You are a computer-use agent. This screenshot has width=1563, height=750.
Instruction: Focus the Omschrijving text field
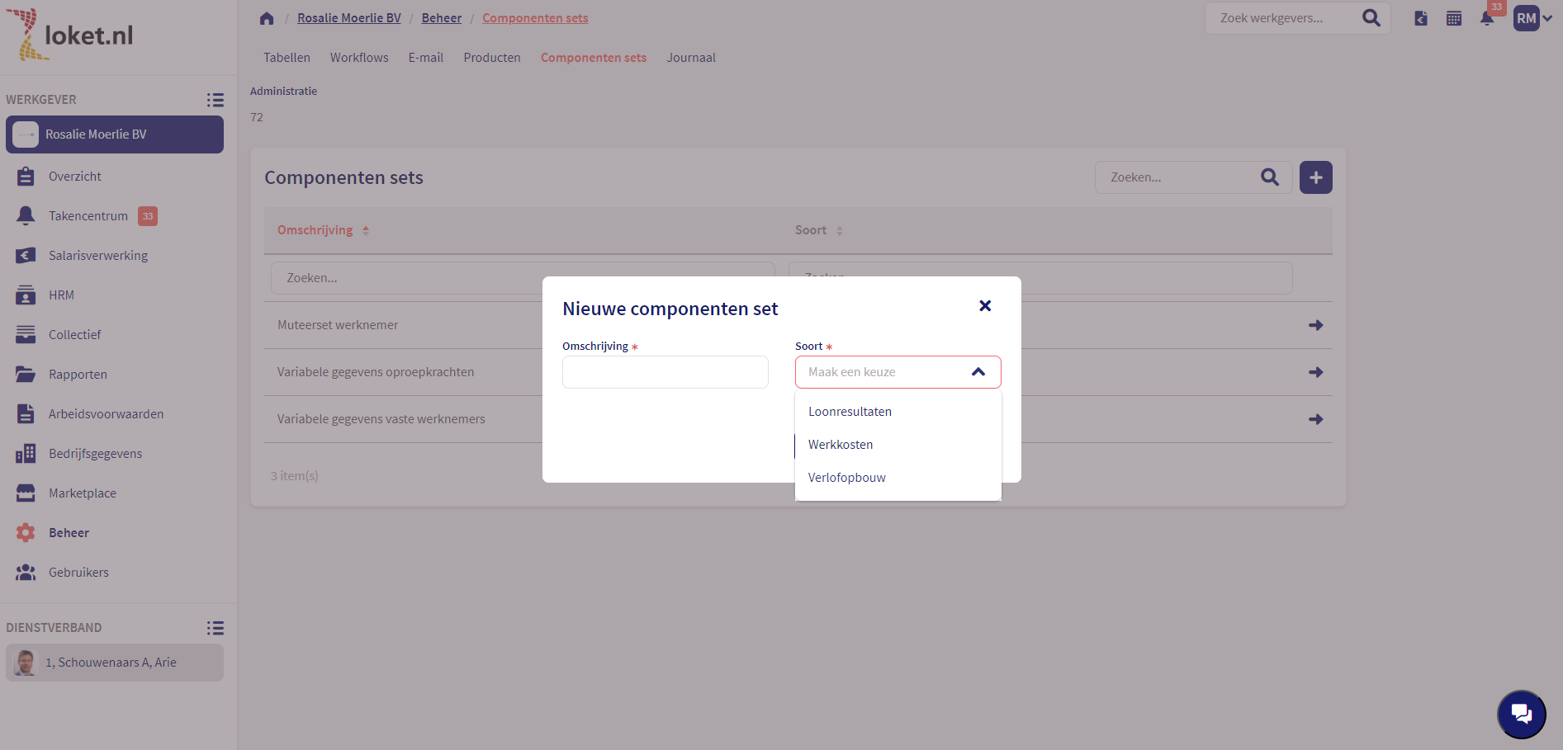[x=665, y=372]
